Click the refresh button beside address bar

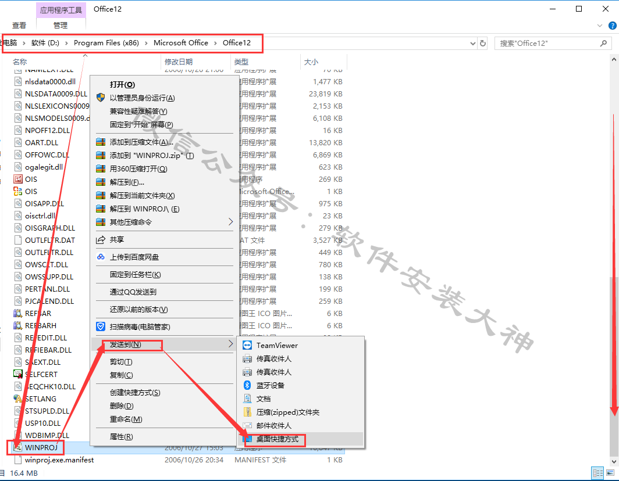pyautogui.click(x=483, y=43)
